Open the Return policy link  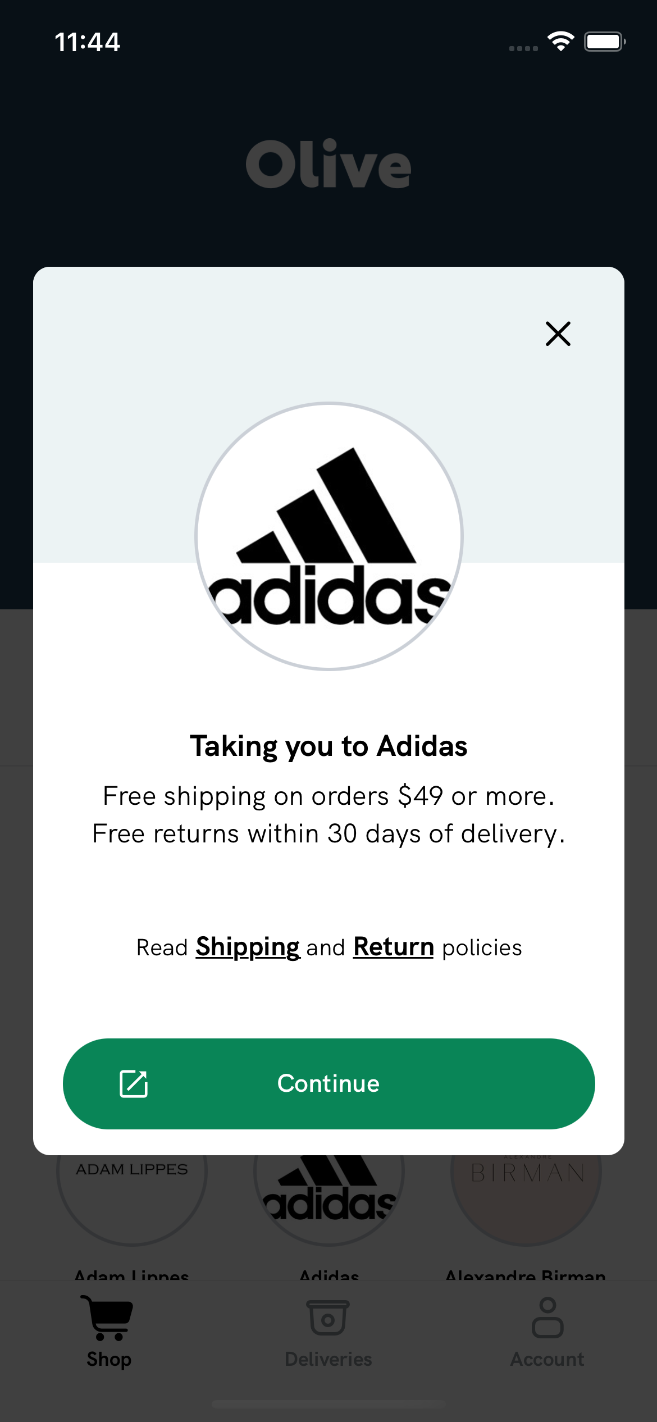point(393,947)
